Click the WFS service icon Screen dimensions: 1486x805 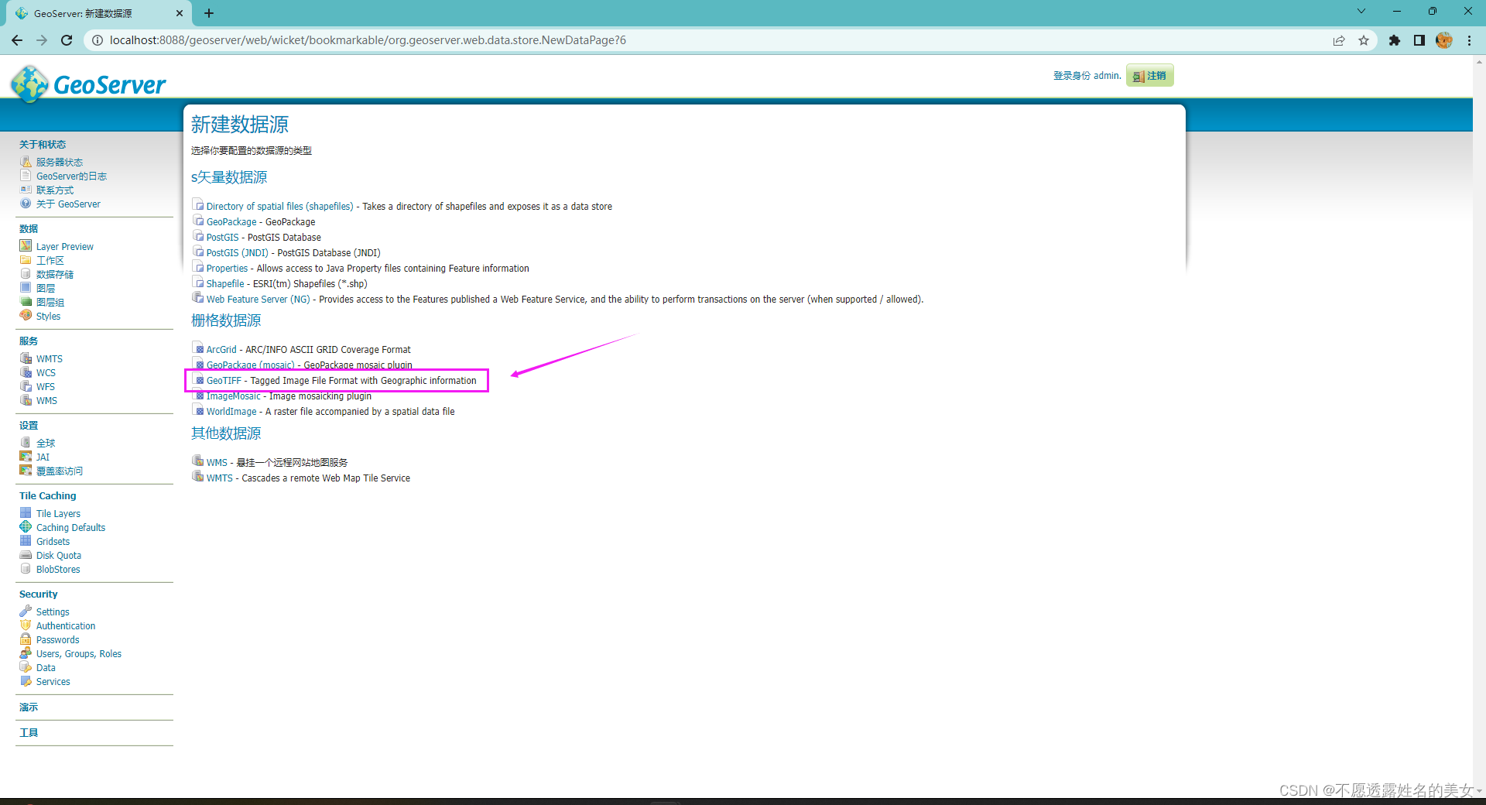[x=26, y=386]
